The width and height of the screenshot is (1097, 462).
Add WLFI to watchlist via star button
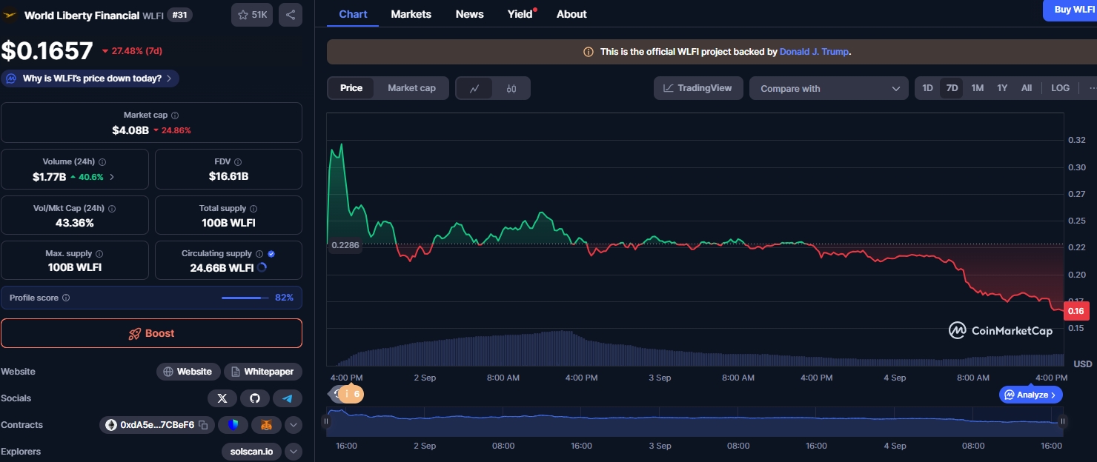click(252, 14)
